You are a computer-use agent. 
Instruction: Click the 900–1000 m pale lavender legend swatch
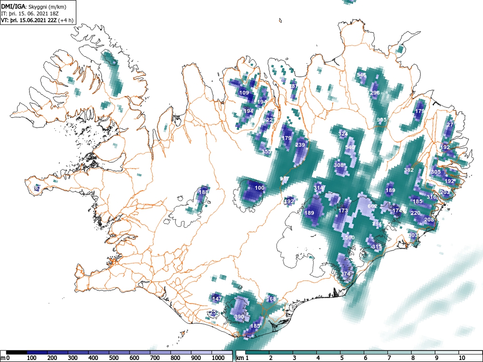201,352
